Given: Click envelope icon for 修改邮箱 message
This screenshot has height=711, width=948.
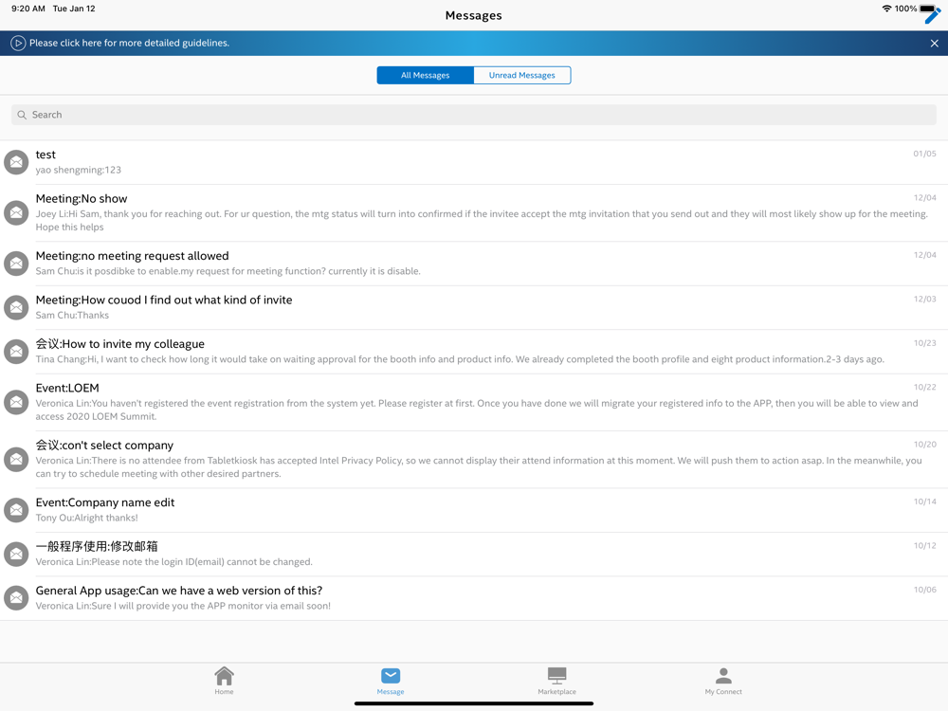Looking at the screenshot, I should [16, 554].
